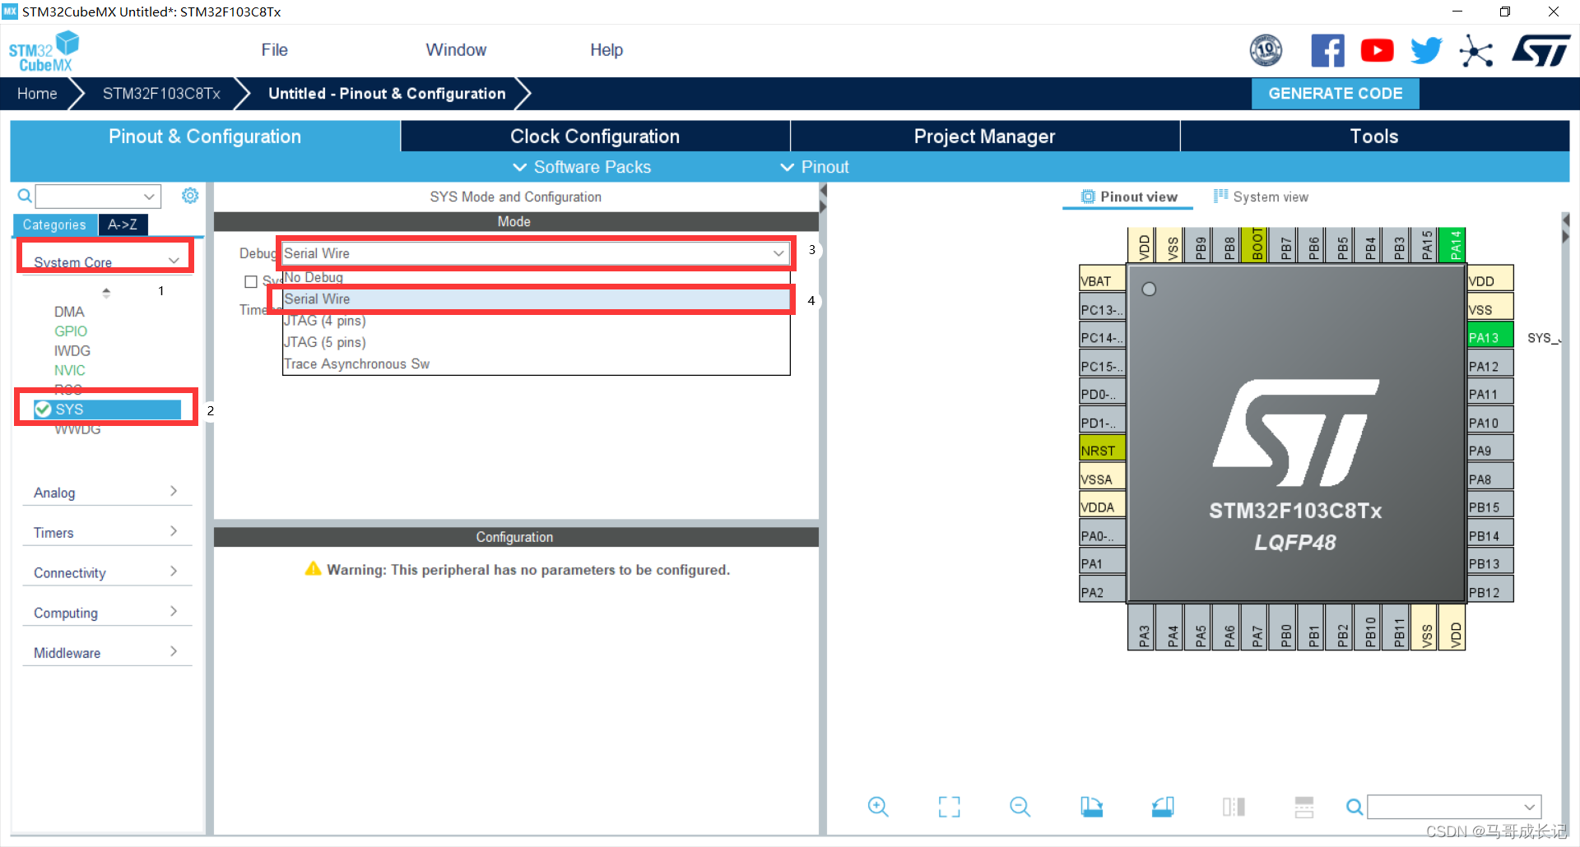Open the YouTube icon link
Screen dimensions: 1580x847
(1377, 51)
